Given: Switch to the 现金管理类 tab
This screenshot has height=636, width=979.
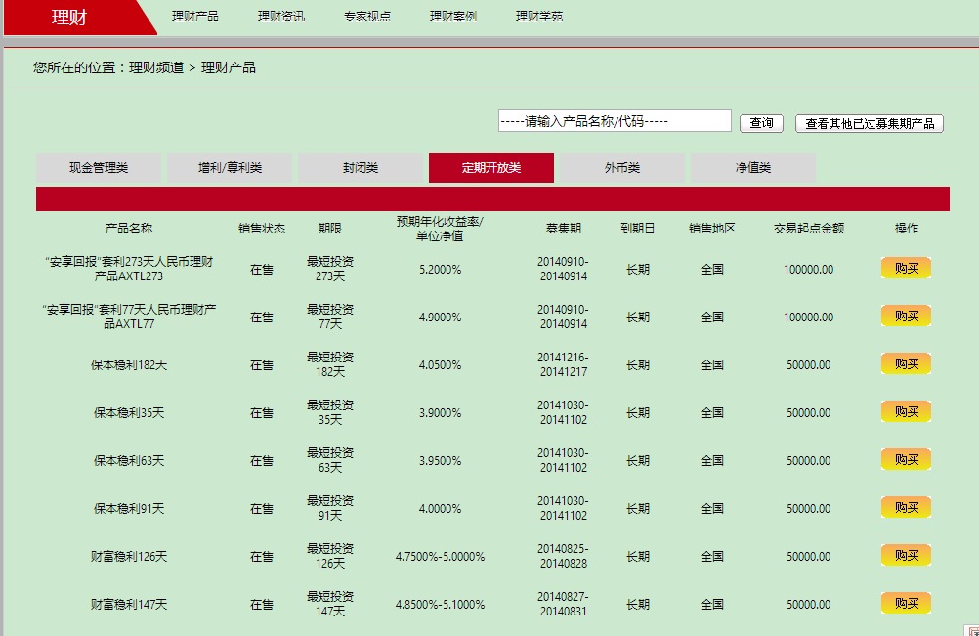Looking at the screenshot, I should 99,168.
